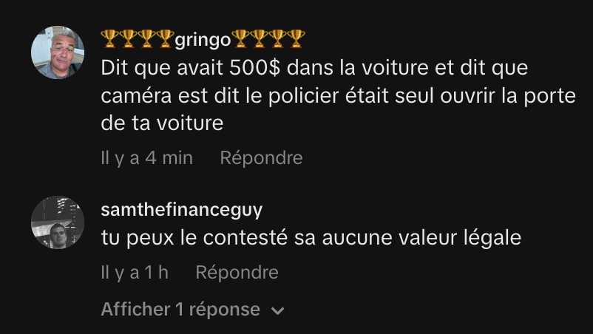Click the chevron beside Afficher 1 réponse
This screenshot has width=593, height=334.
[278, 311]
